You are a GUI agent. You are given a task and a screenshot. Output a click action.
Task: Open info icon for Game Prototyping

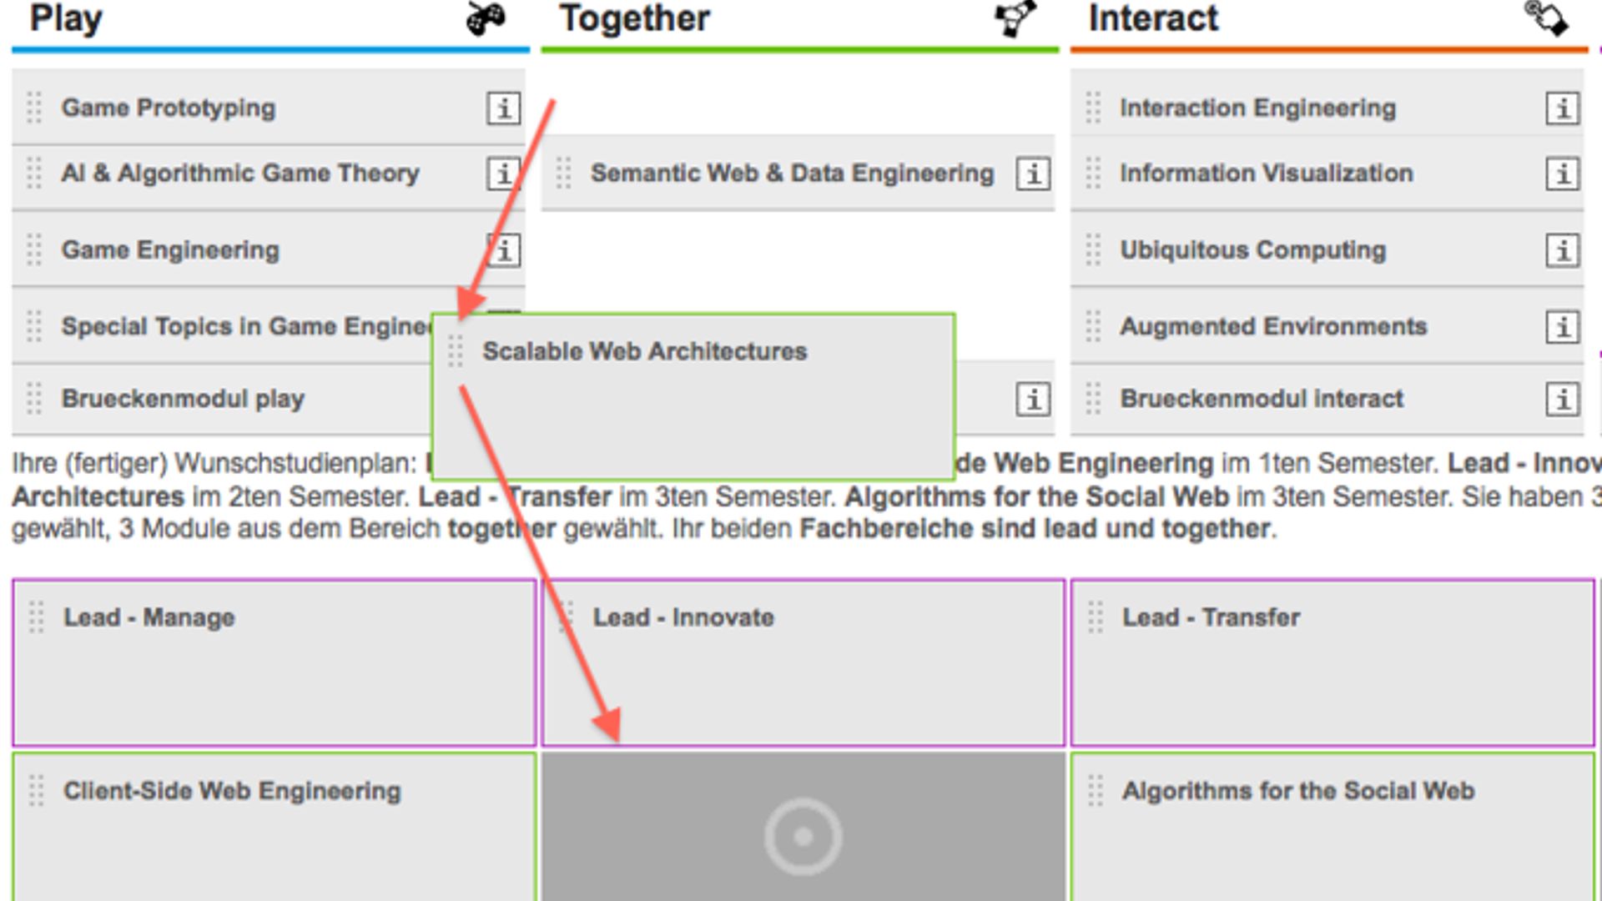coord(503,108)
